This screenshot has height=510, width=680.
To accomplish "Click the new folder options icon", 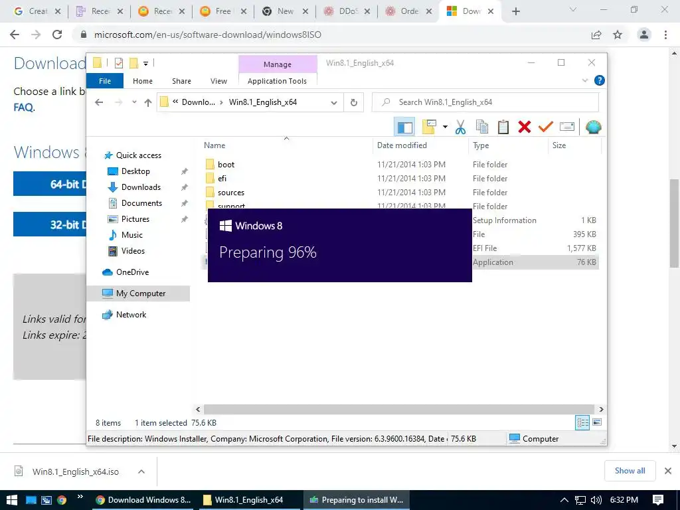I will point(429,127).
